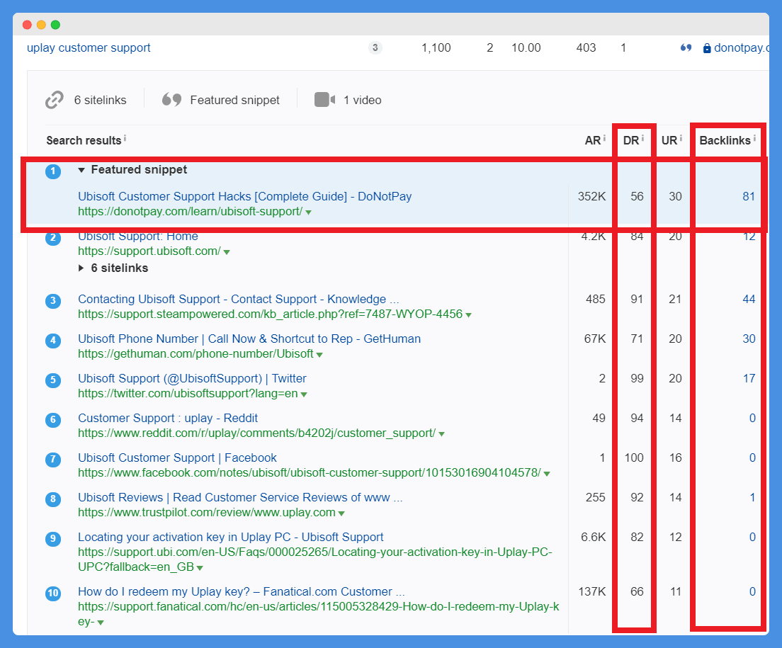Viewport: 782px width, 648px height.
Task: Open the donotpay domain link in keyword row
Action: (742, 48)
